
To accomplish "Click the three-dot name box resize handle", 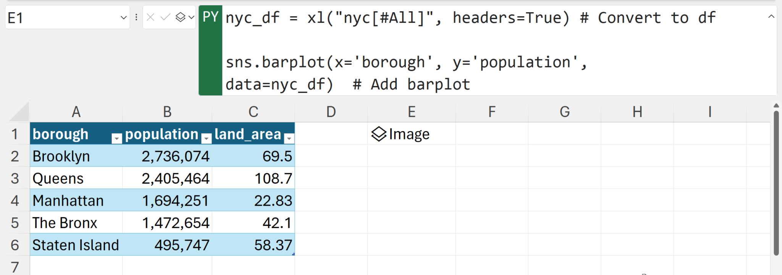I will pos(136,18).
